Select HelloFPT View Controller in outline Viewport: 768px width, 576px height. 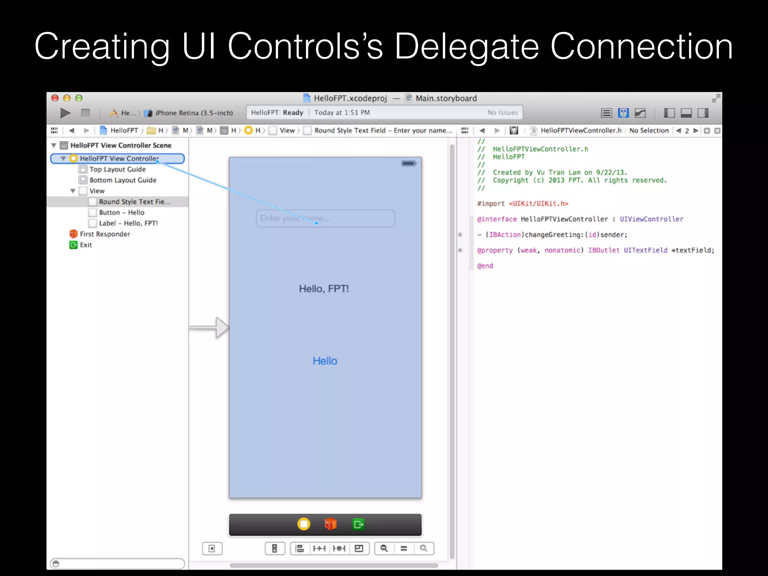[117, 159]
